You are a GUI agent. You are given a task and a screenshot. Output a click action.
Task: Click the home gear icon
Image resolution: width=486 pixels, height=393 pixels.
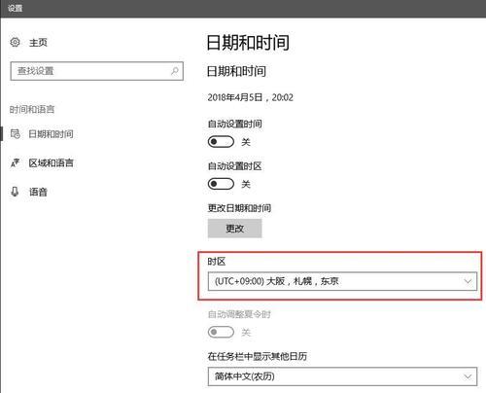(15, 42)
